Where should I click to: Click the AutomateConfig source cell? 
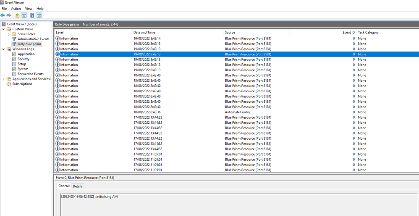point(237,112)
